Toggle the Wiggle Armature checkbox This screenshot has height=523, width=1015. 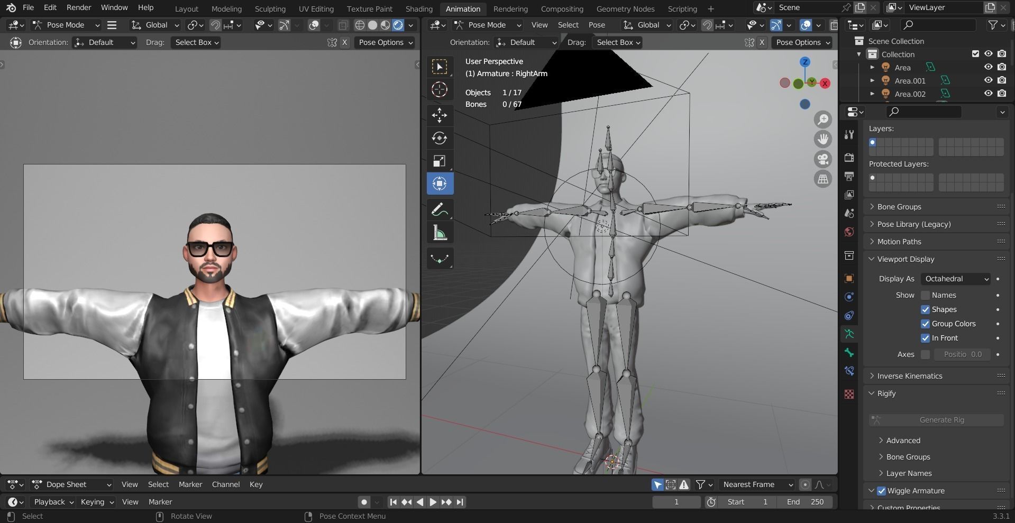coord(881,491)
